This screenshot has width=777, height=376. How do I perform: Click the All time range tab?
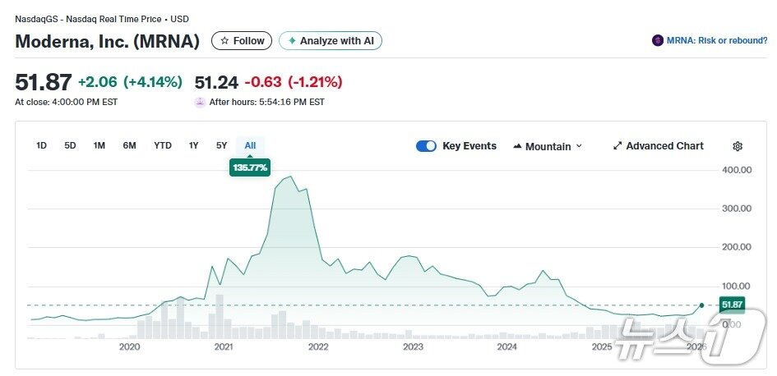250,145
